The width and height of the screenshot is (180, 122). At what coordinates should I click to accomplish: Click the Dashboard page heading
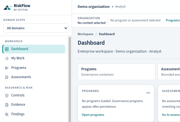(91, 43)
